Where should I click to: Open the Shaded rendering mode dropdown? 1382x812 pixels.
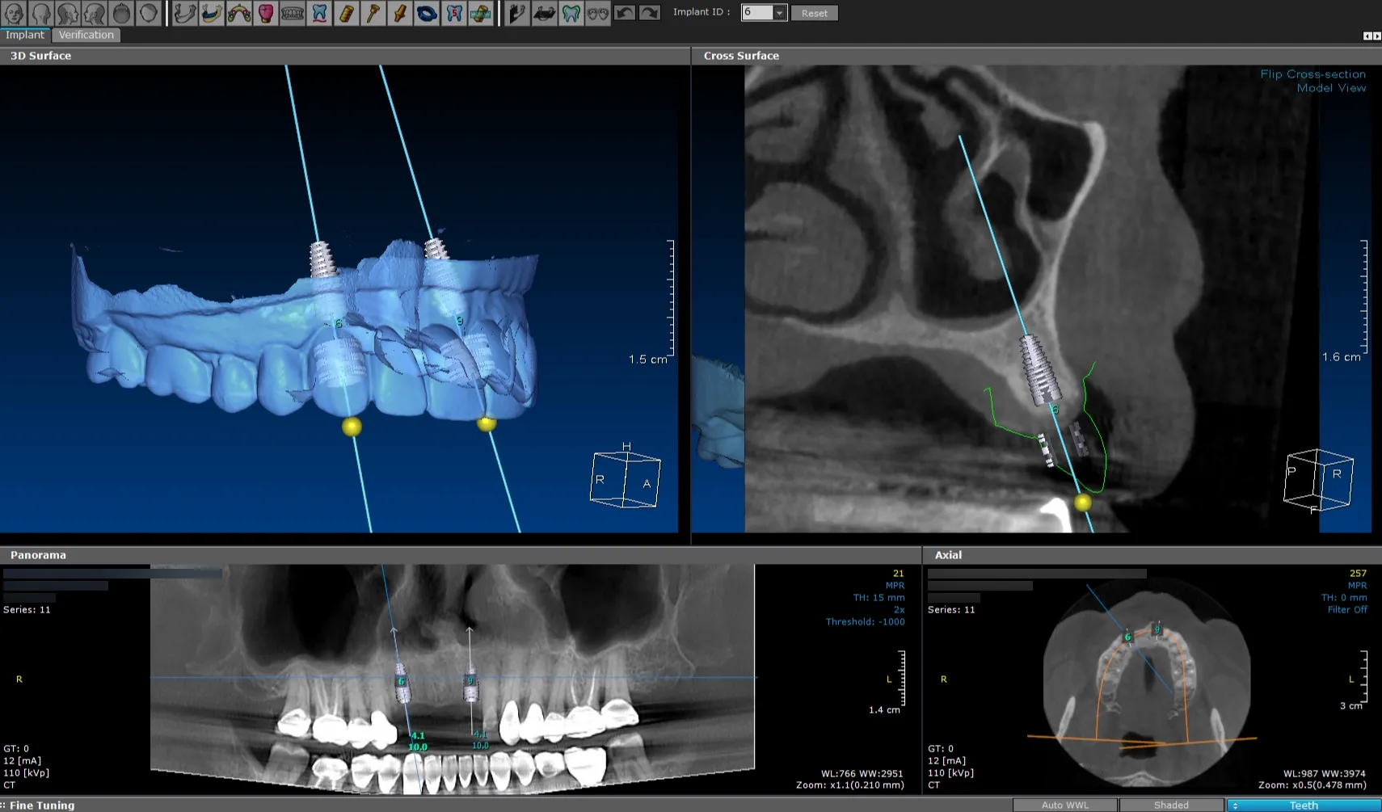1172,805
